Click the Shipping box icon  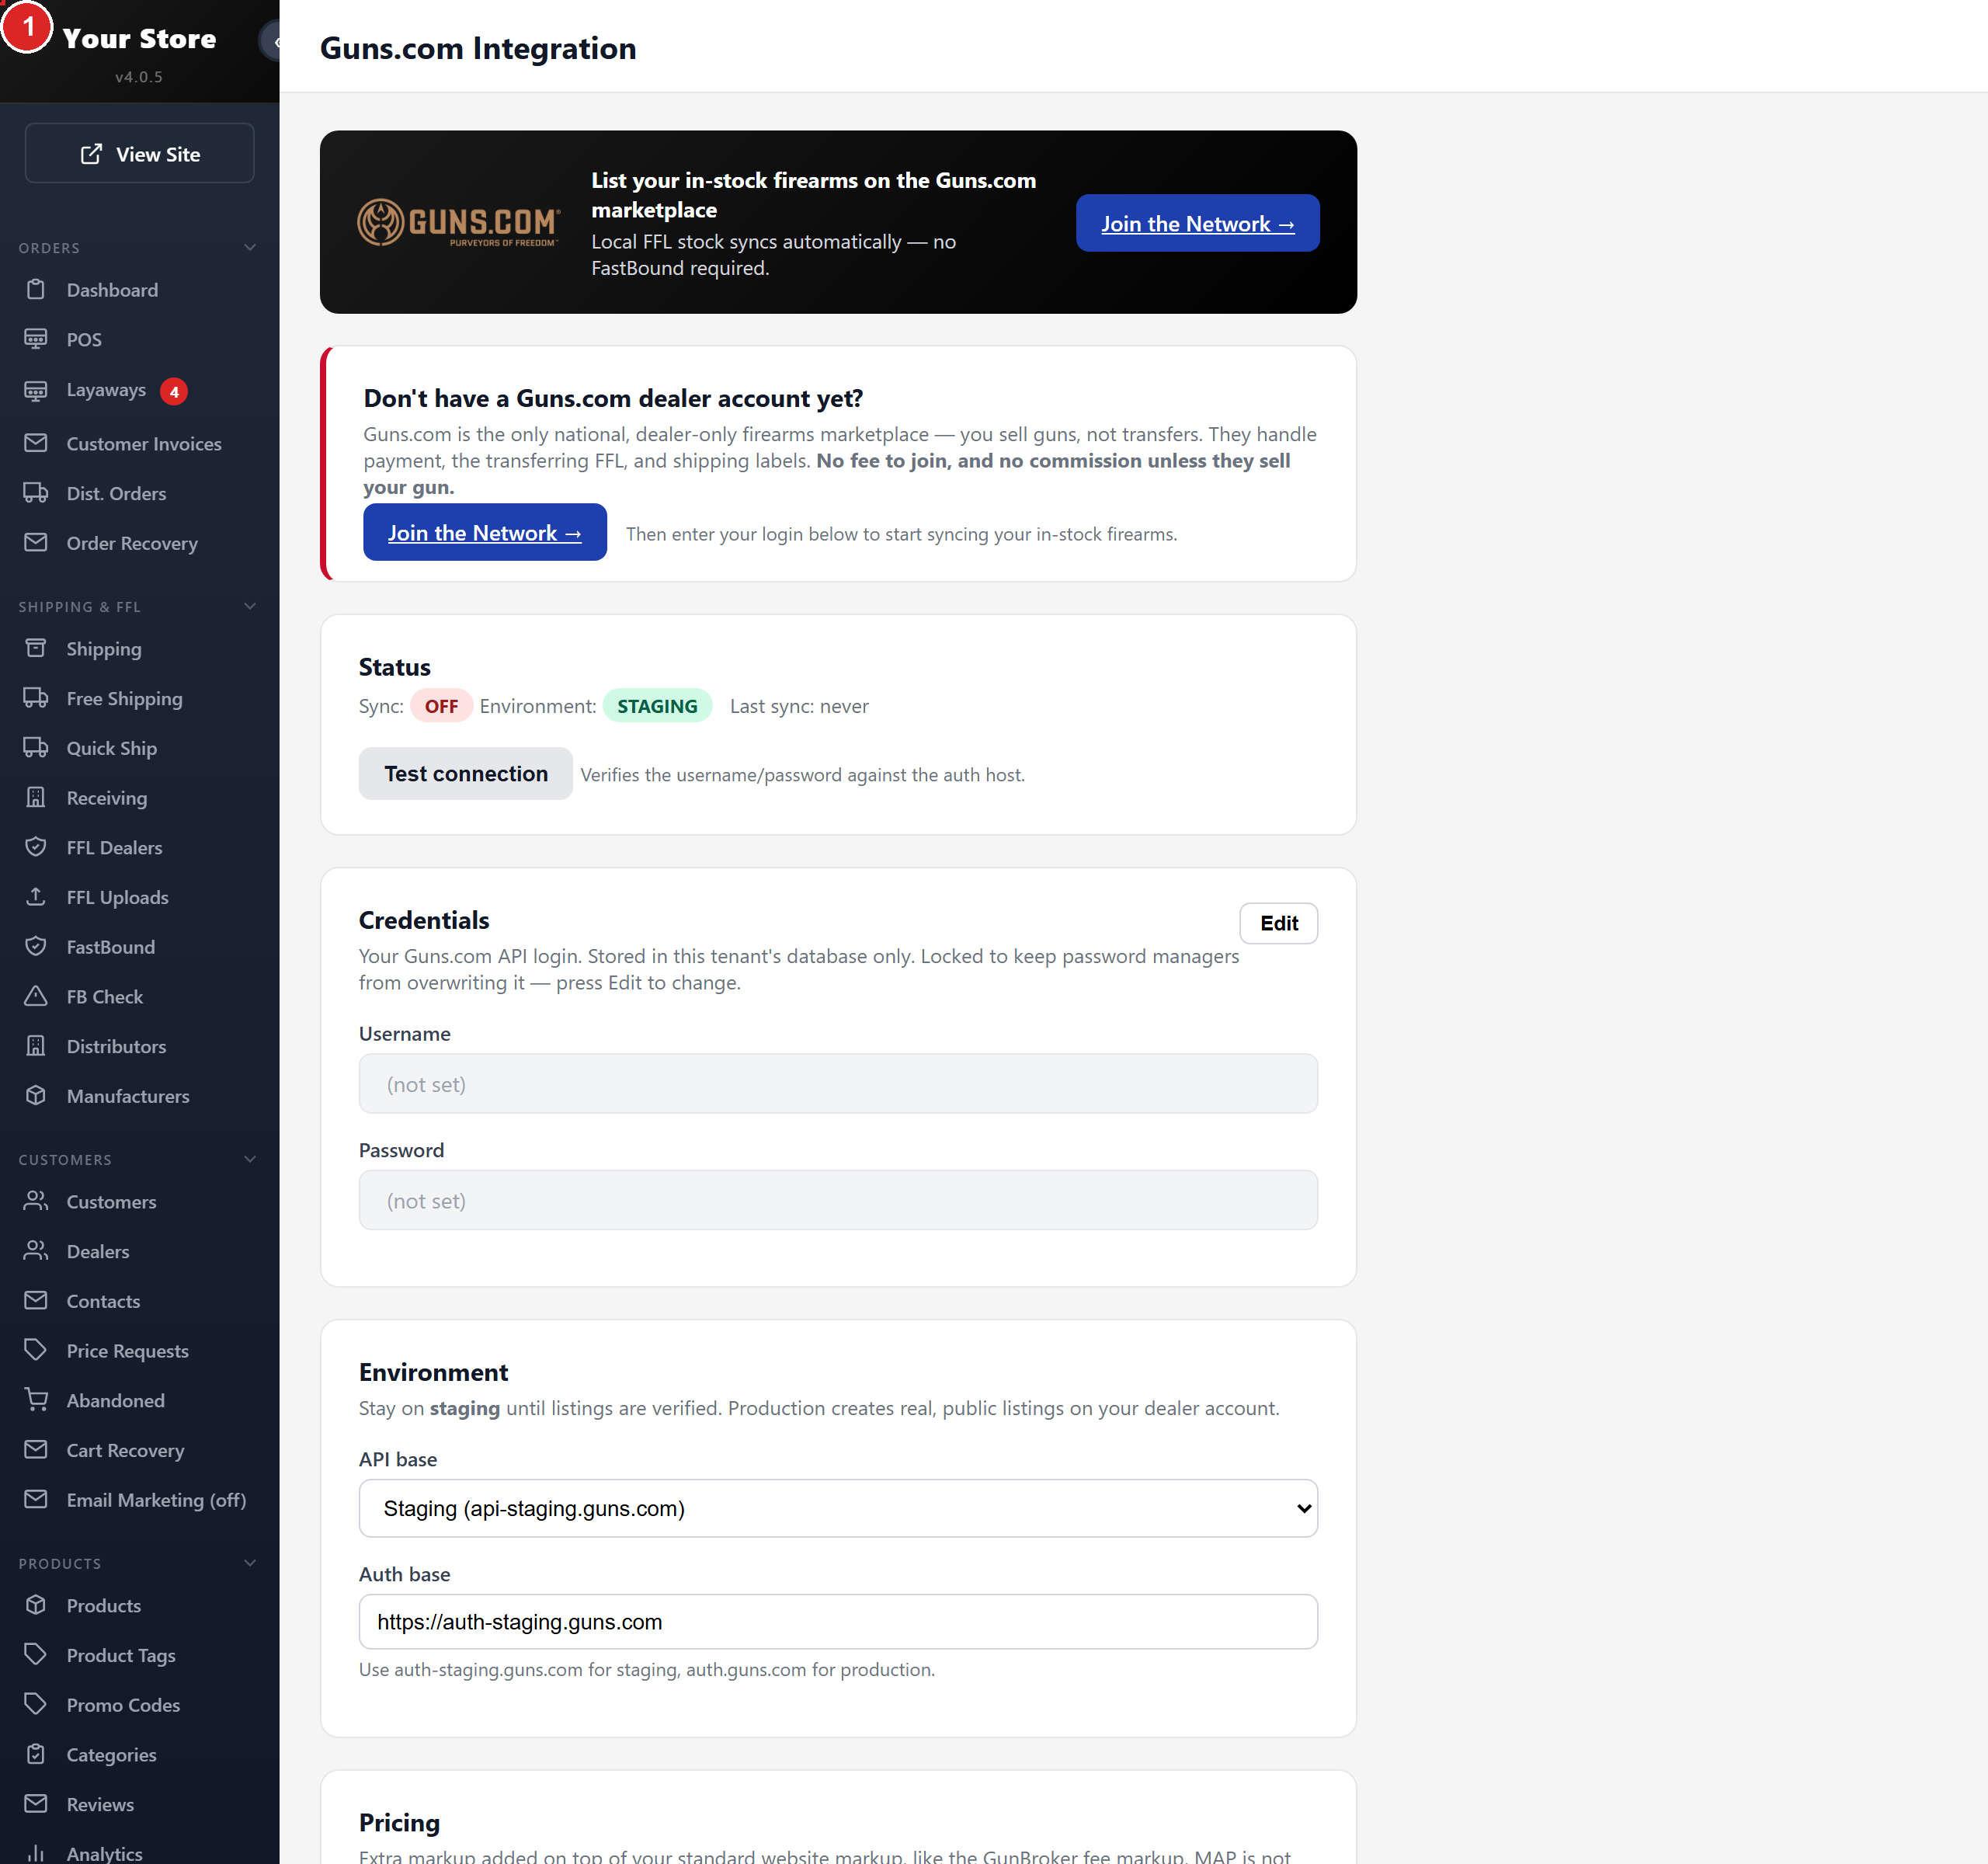pos(36,648)
